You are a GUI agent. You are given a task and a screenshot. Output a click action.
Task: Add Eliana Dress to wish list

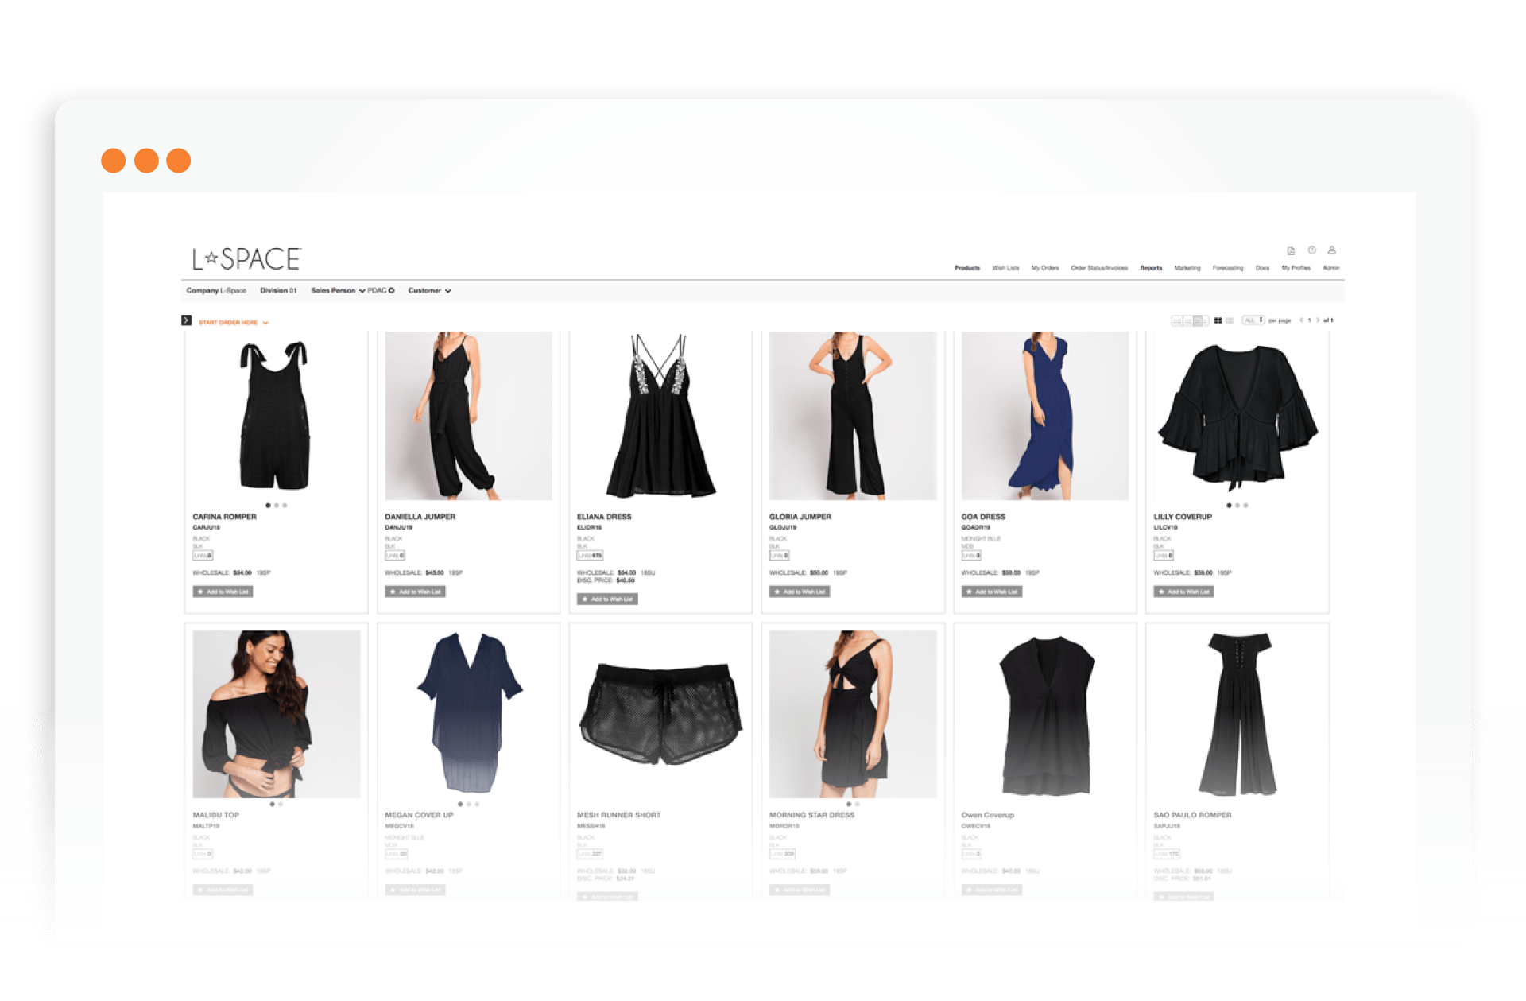pos(607,599)
